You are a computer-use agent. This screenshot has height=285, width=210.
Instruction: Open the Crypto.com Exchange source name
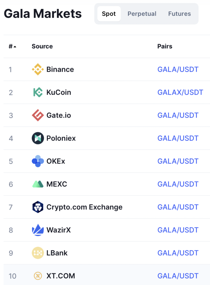coord(84,207)
